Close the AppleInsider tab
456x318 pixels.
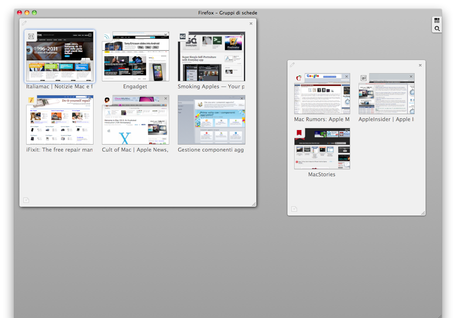point(411,77)
